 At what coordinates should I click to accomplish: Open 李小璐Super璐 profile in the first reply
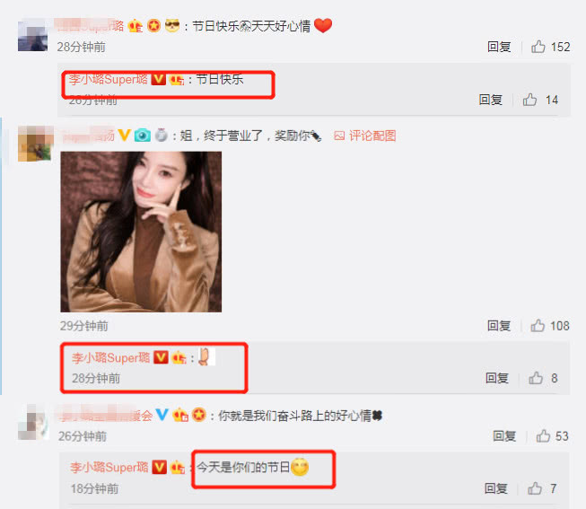tap(109, 79)
